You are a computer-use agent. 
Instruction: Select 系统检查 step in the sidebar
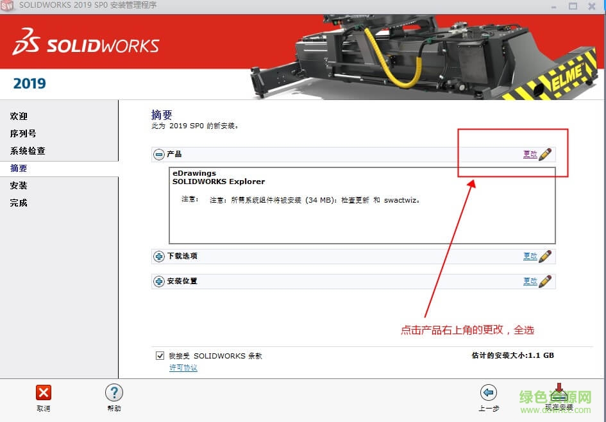click(x=28, y=151)
